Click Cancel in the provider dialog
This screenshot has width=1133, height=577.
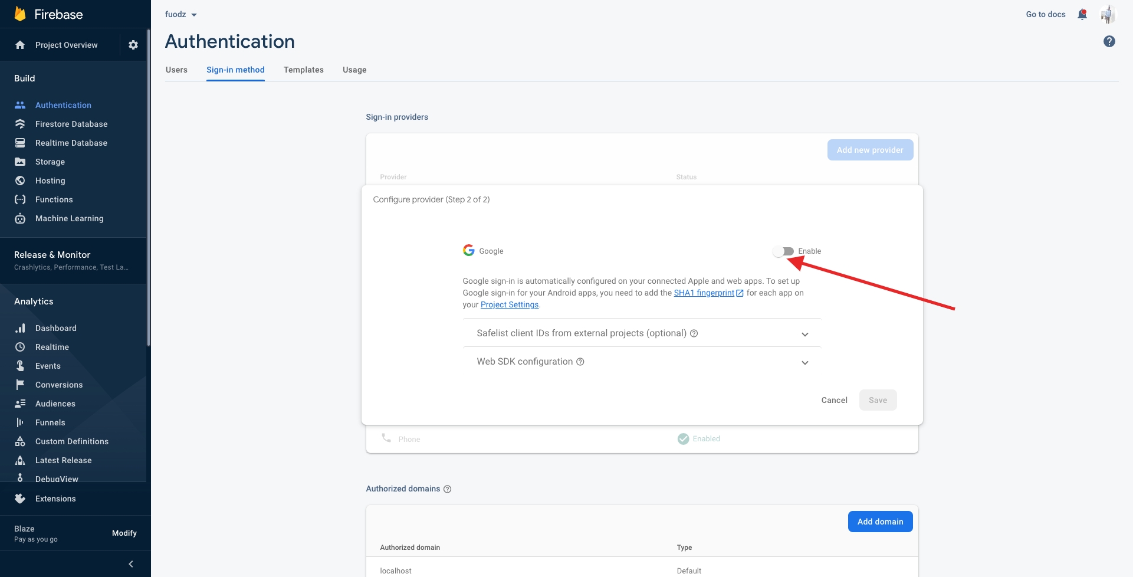(834, 400)
